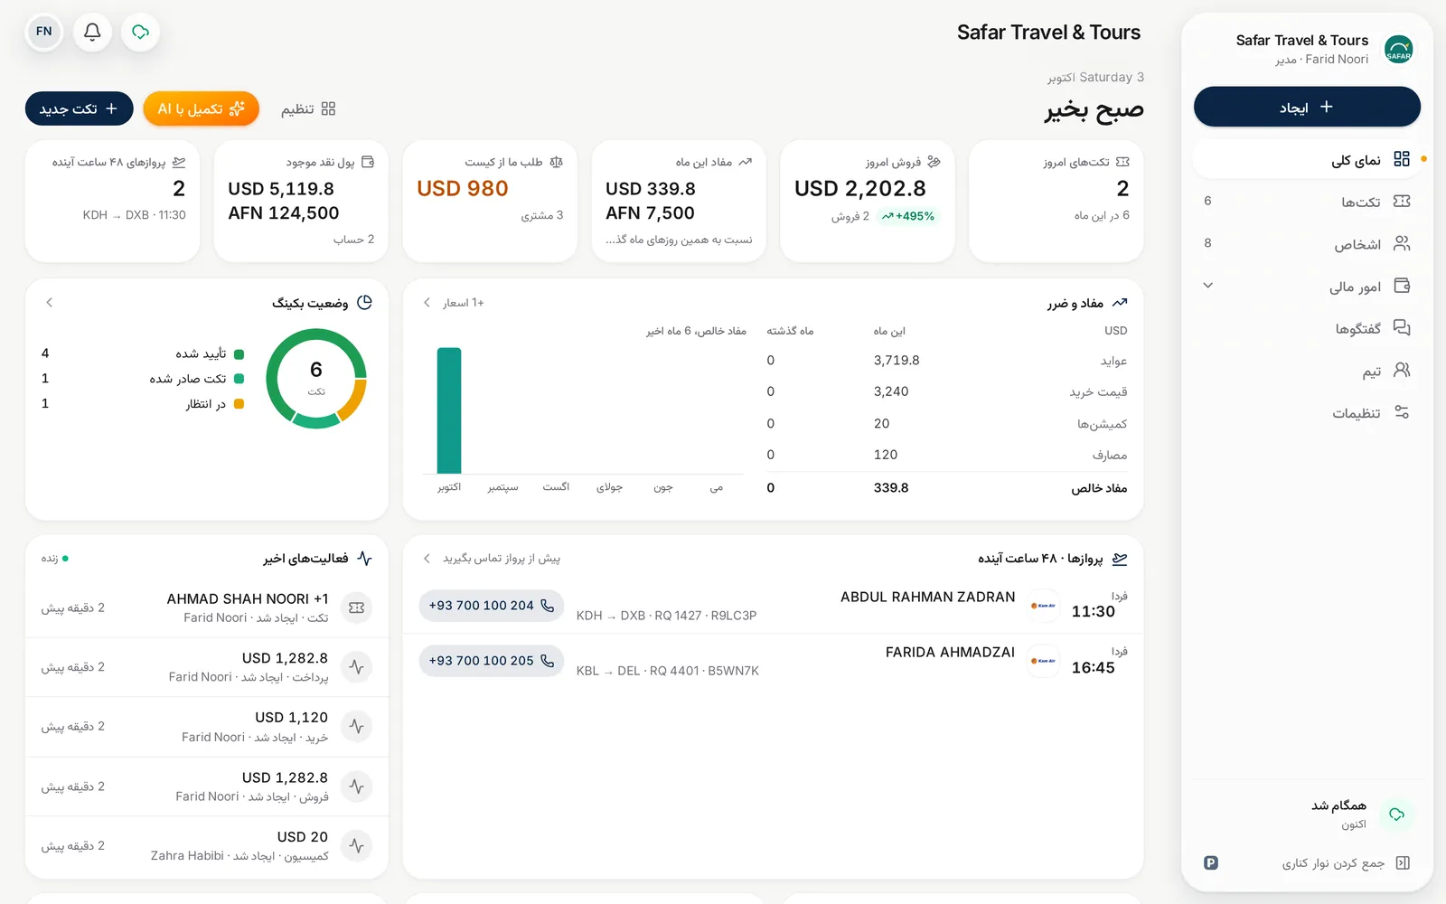This screenshot has width=1446, height=904.
Task: Open the پول نقد موجود card
Action: [x=301, y=201]
